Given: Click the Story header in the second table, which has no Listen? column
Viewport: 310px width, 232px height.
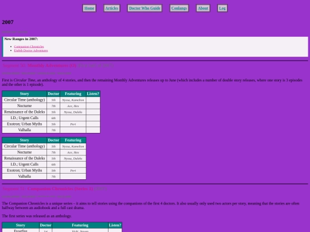Looking at the screenshot, I should tap(25, 140).
